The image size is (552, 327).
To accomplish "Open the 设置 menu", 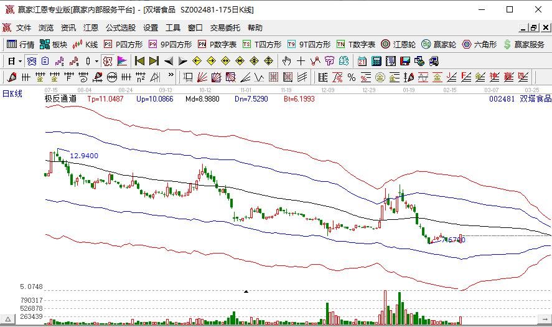I will point(151,28).
